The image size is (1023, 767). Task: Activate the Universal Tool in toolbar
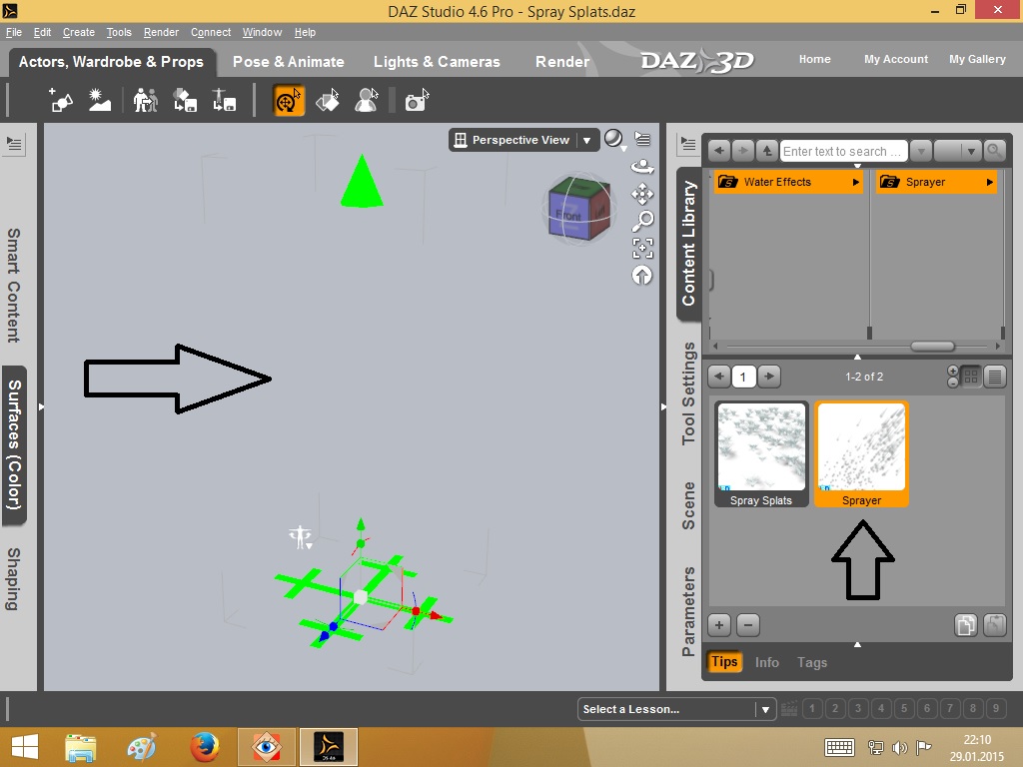[x=289, y=101]
